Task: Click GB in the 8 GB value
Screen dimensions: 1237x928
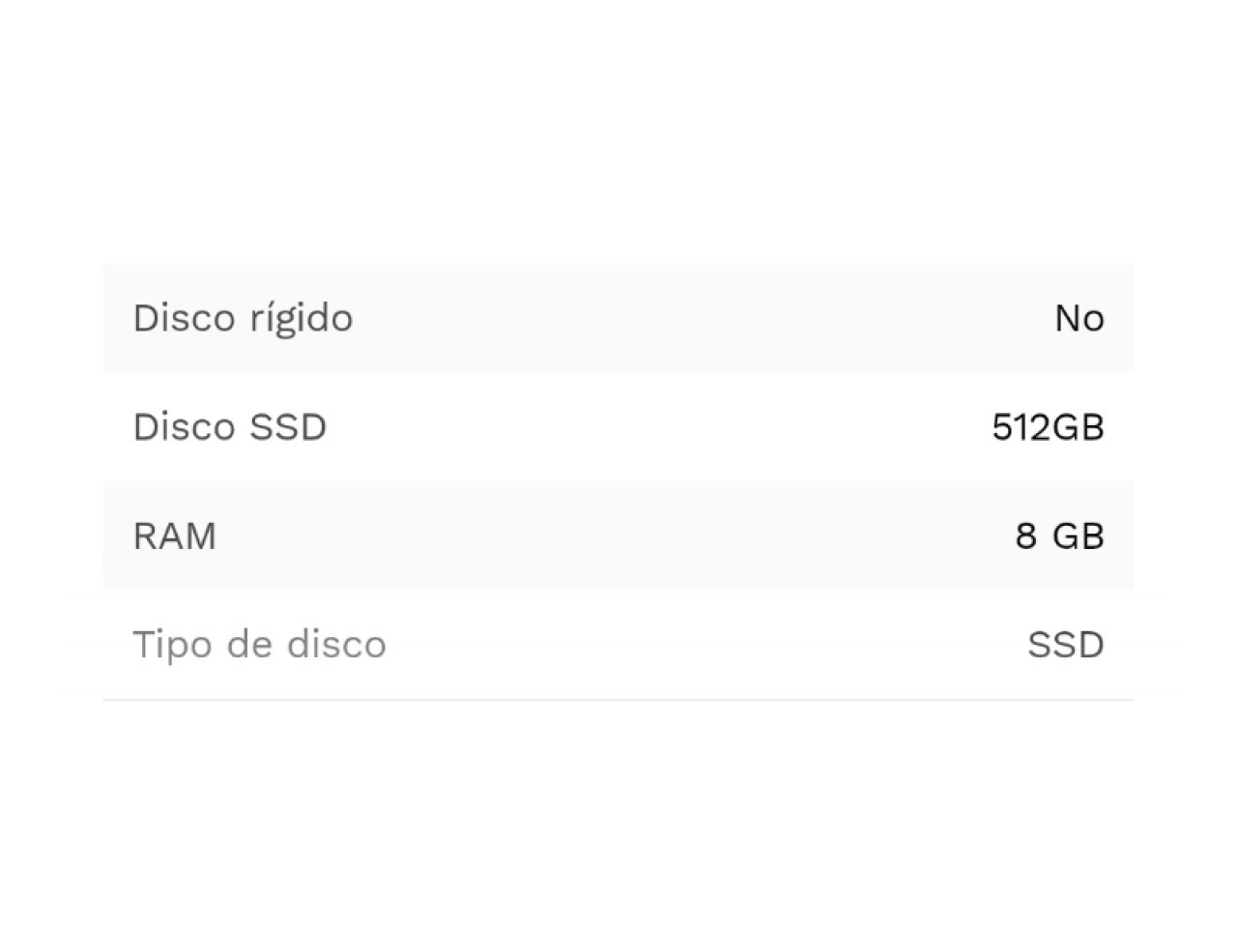Action: [1078, 536]
